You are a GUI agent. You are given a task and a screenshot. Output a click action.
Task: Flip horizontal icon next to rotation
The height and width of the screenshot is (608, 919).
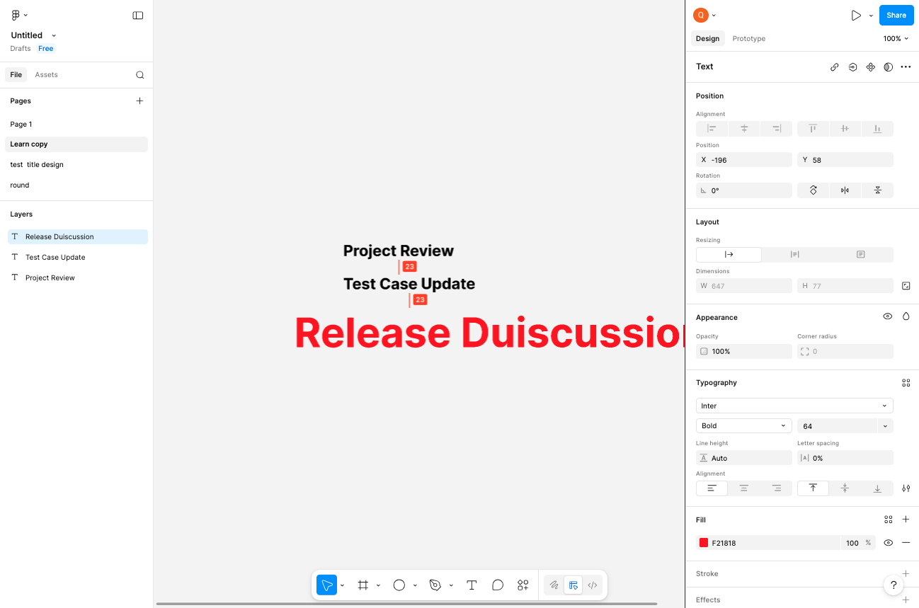[x=845, y=190]
